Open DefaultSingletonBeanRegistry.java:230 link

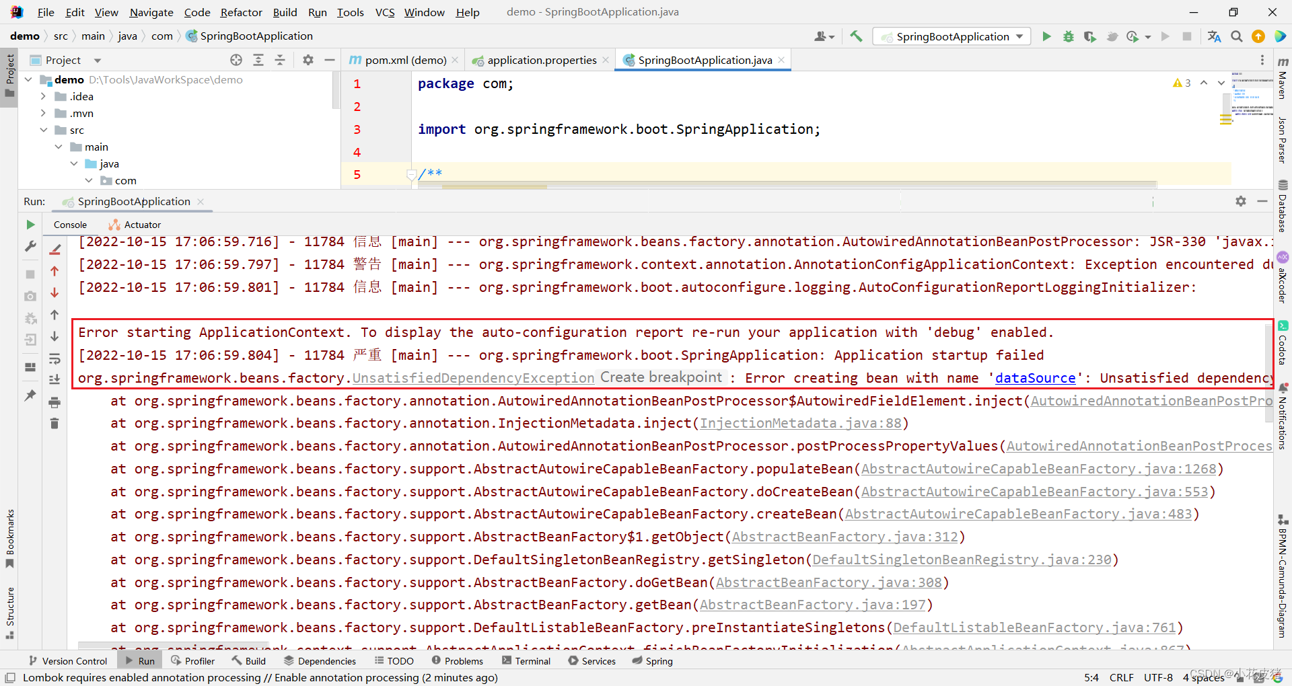pyautogui.click(x=962, y=560)
